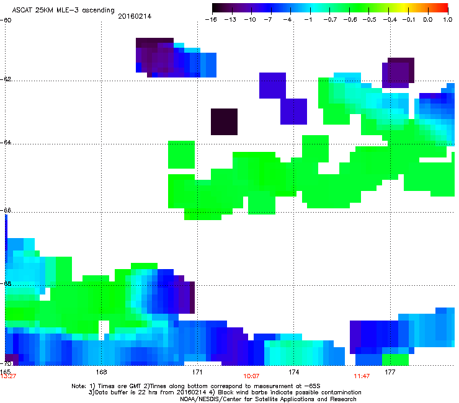Click the color scale label '-16'
The image size is (459, 403).
pos(211,20)
